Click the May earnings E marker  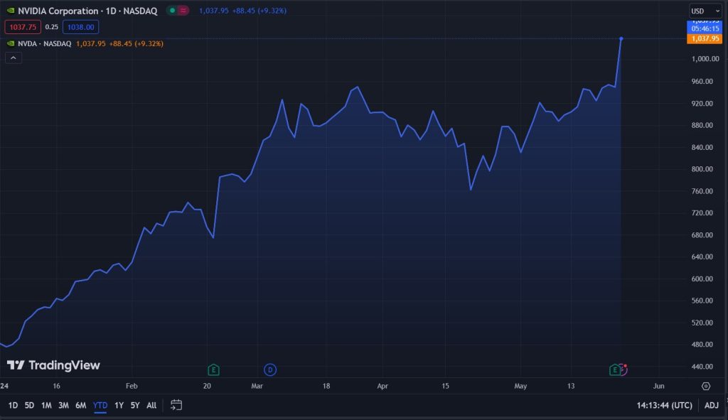[x=615, y=370]
